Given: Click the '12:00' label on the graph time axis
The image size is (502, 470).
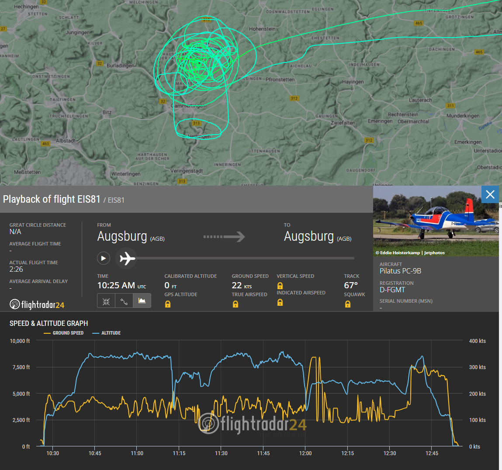Looking at the screenshot, I should [305, 453].
